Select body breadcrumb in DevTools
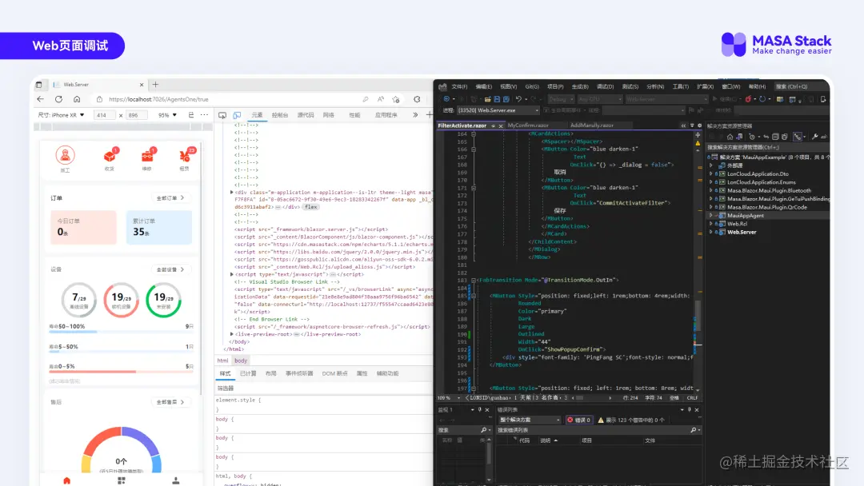The width and height of the screenshot is (864, 486). (241, 361)
